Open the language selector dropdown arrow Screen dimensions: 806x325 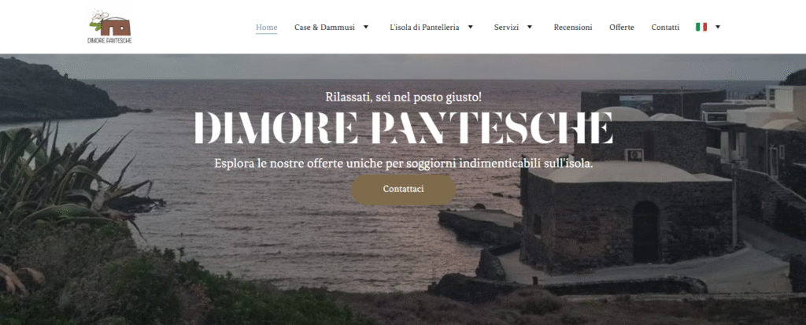tap(718, 28)
